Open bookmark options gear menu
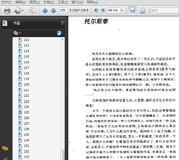This screenshot has width=179, height=160. click(17, 33)
